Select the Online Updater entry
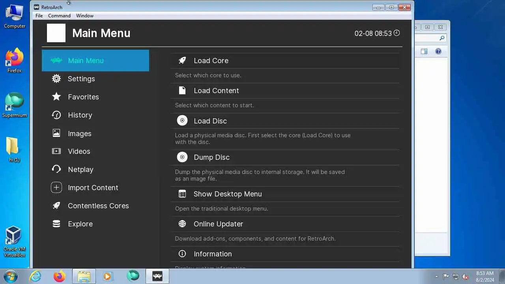The image size is (505, 284). pos(285,224)
